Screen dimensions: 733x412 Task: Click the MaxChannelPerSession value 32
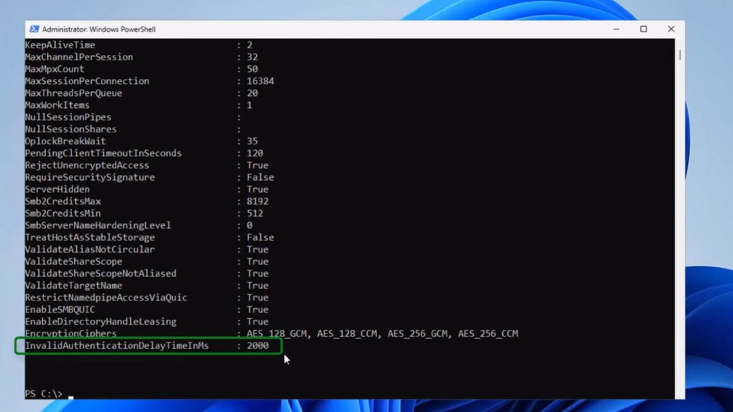[252, 57]
